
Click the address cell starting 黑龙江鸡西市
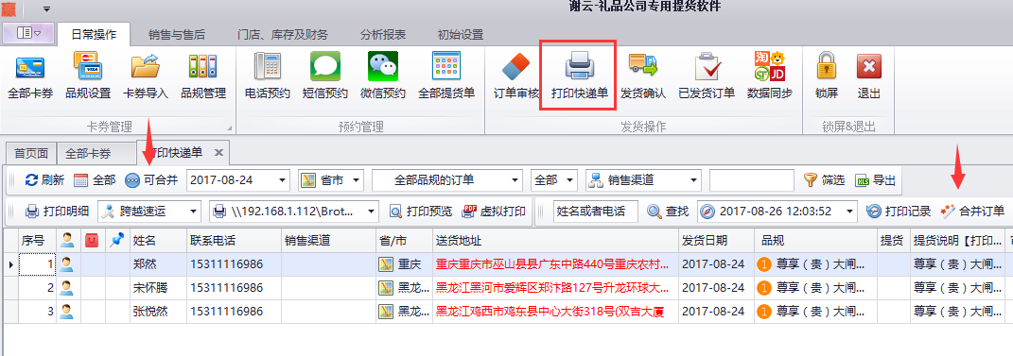pyautogui.click(x=555, y=313)
